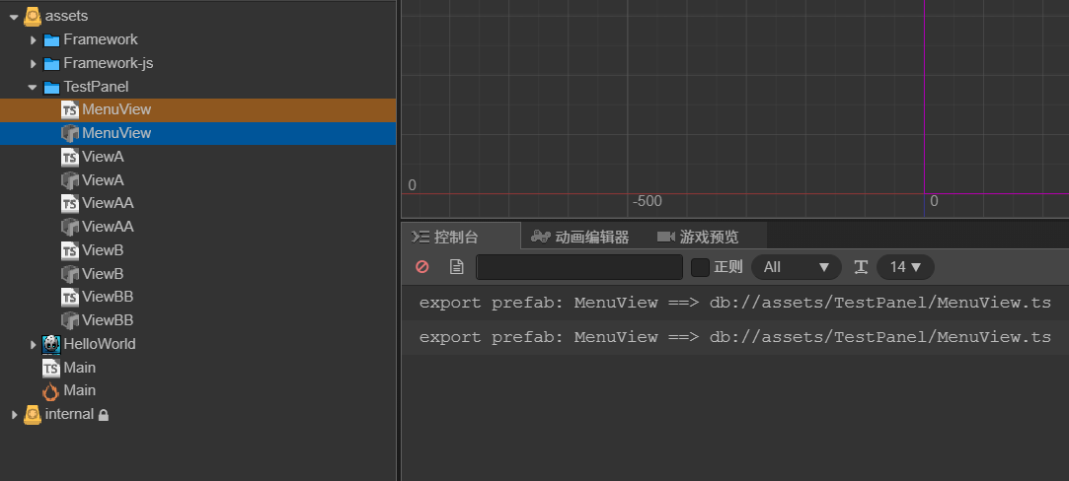Open the font size 14 dropdown
Image resolution: width=1069 pixels, height=481 pixels.
(x=905, y=267)
